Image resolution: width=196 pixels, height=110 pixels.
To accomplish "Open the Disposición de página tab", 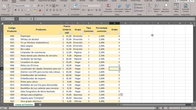I will point(47,1).
